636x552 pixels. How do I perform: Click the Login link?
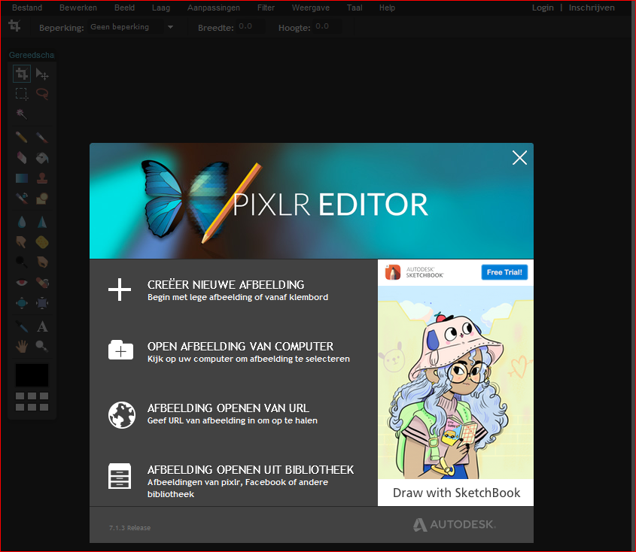(542, 8)
